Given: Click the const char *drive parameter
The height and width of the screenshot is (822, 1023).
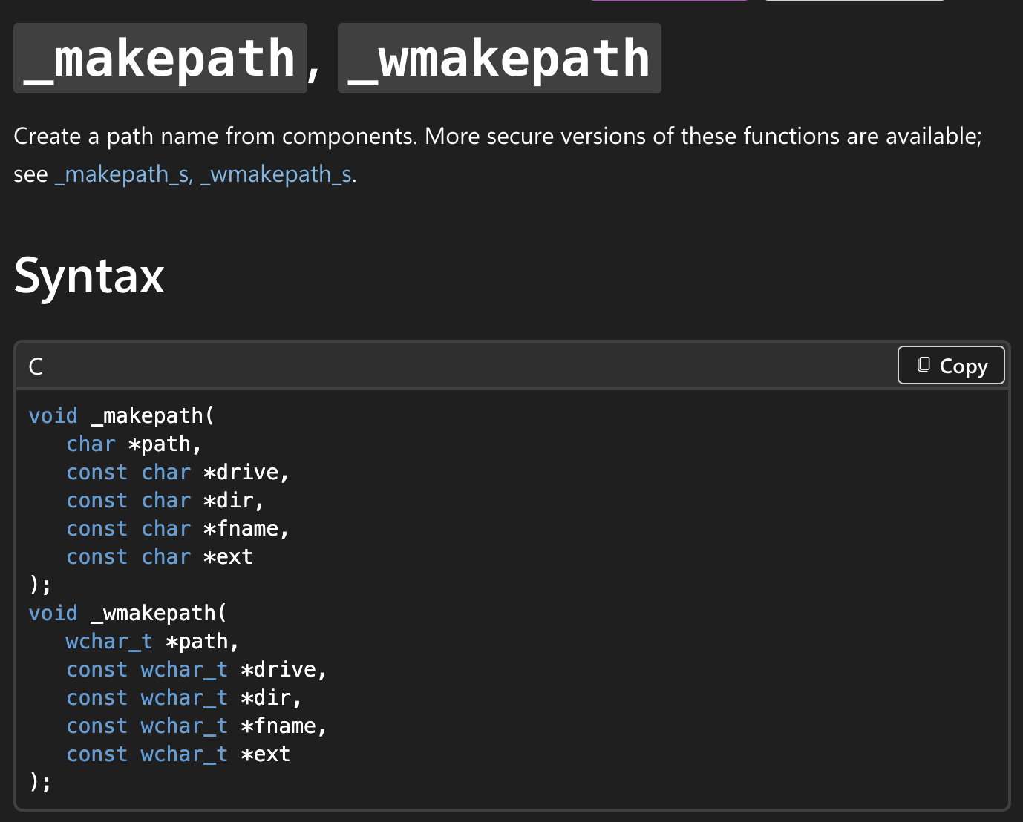Looking at the screenshot, I should tap(178, 472).
